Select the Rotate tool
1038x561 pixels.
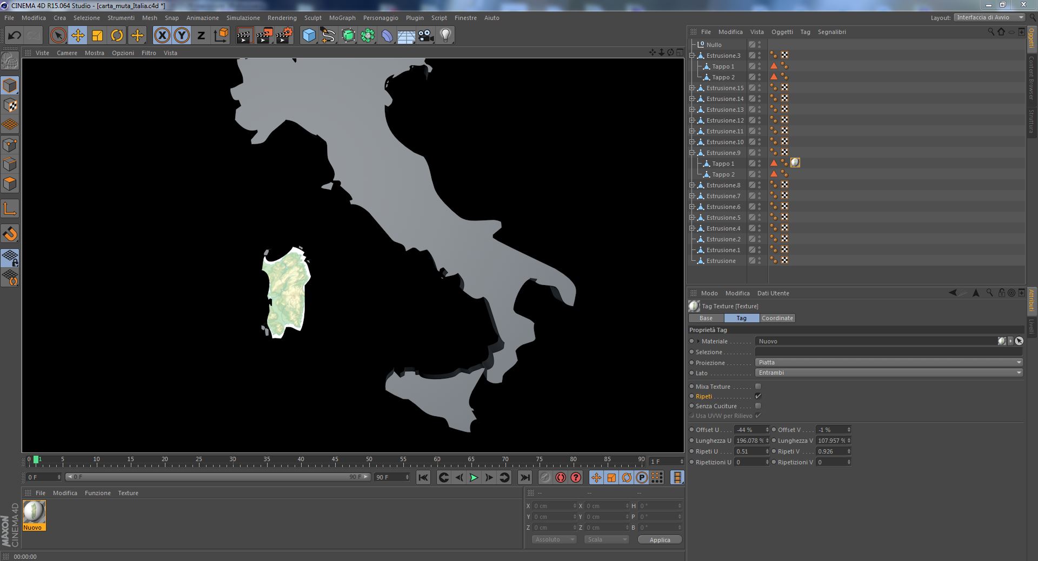coord(117,36)
